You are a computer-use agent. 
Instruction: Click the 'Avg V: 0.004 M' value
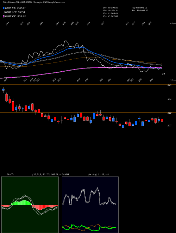(139, 8)
